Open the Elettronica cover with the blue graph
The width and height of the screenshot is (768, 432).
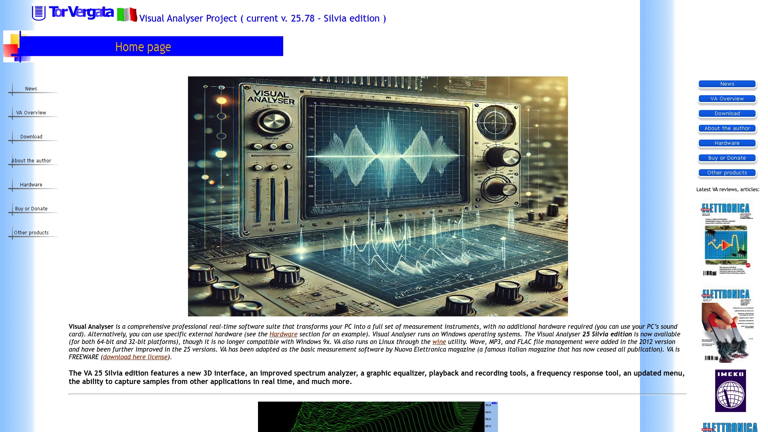point(727,239)
